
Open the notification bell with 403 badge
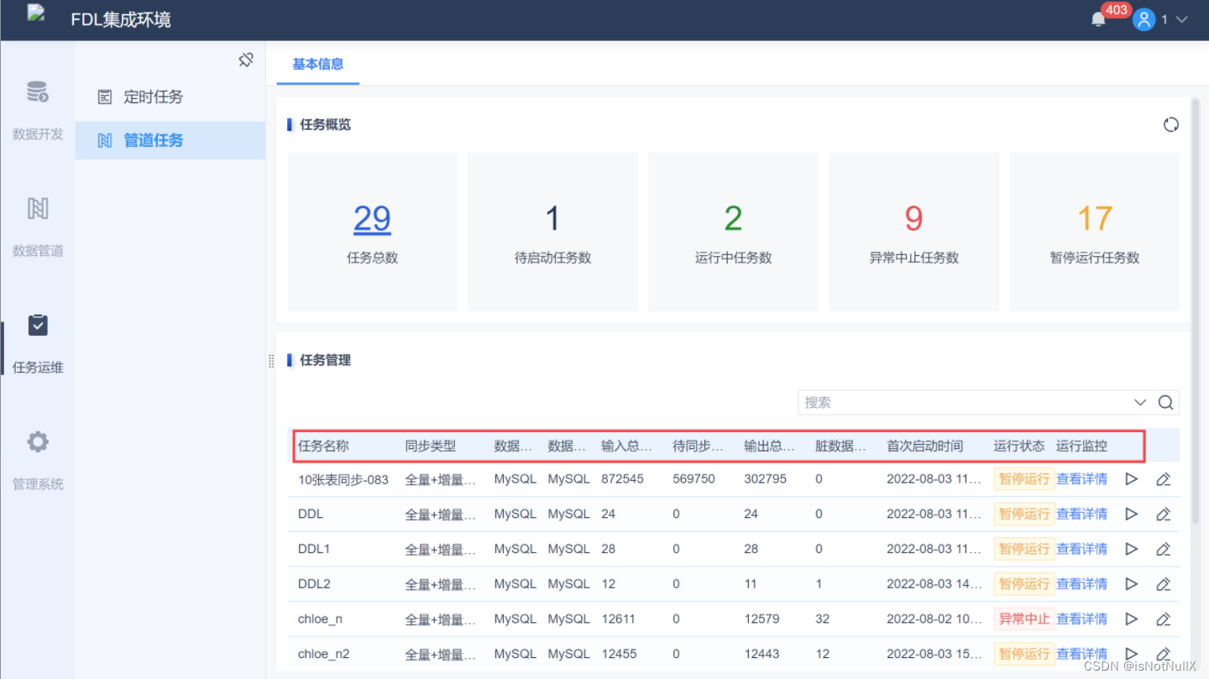[x=1098, y=19]
